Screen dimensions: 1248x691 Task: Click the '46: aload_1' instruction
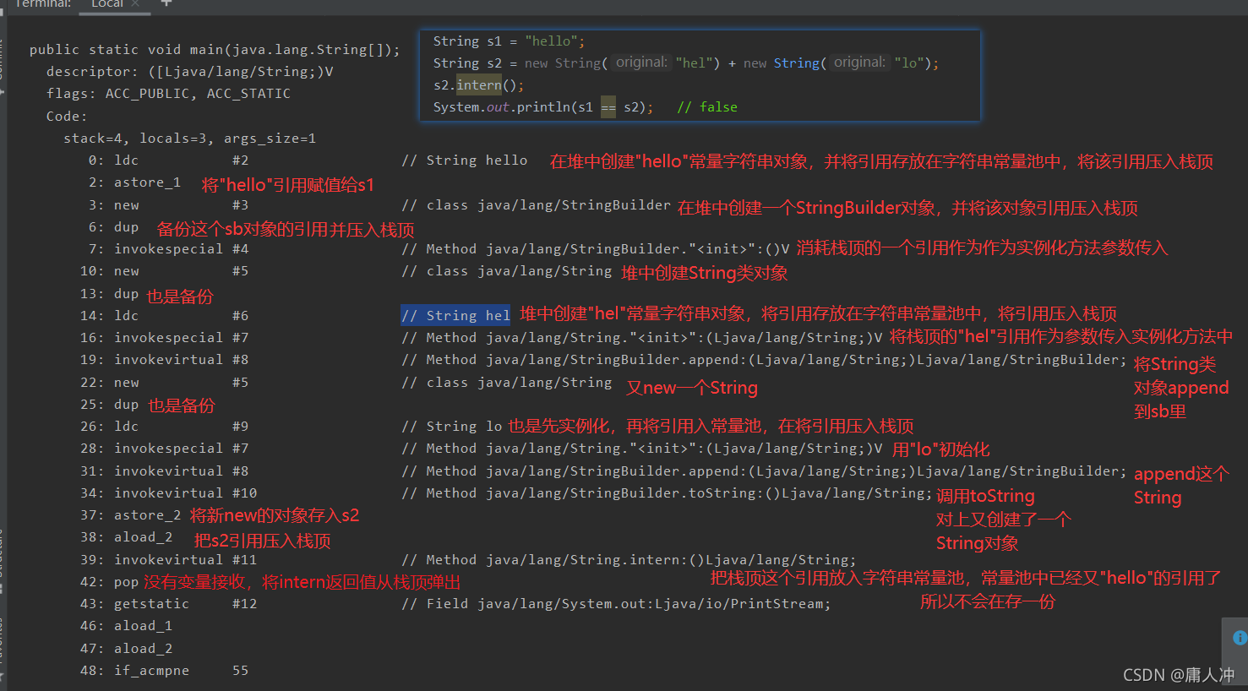(126, 626)
